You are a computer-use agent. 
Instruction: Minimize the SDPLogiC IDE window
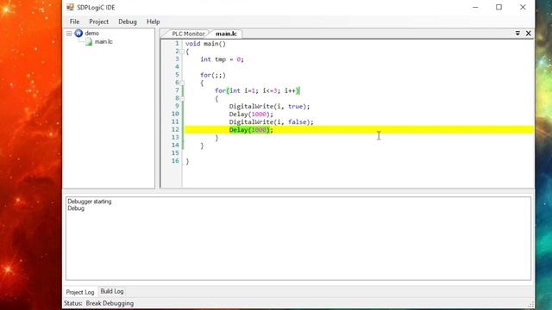coord(475,7)
